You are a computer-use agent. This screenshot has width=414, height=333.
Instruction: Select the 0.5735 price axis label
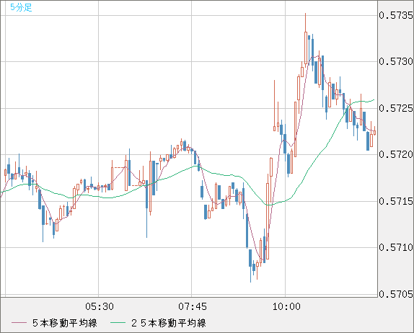[x=396, y=15]
